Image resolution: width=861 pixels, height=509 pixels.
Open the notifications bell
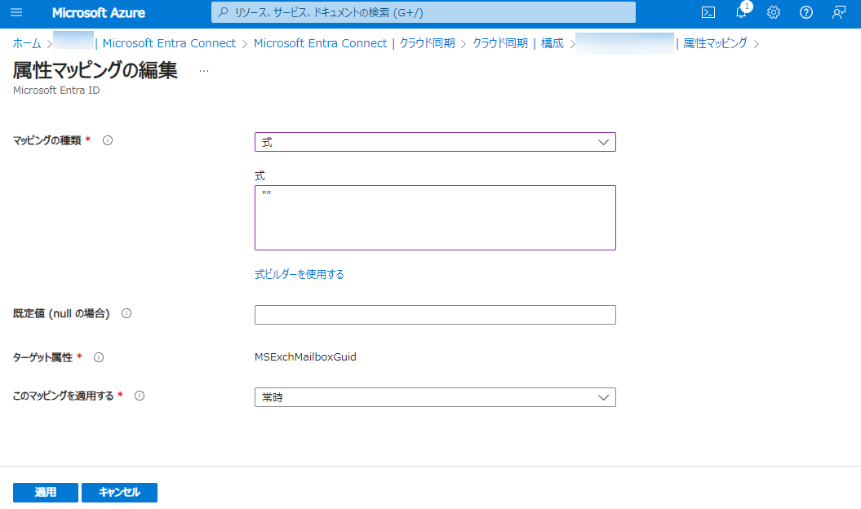741,12
